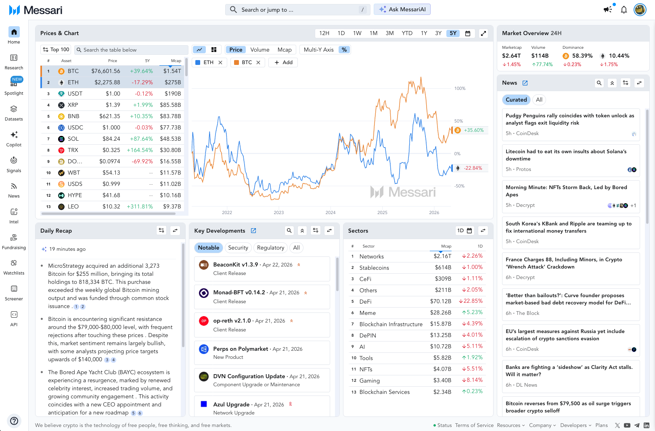655x431 pixels.
Task: Open the Status footer link
Action: tap(442, 425)
